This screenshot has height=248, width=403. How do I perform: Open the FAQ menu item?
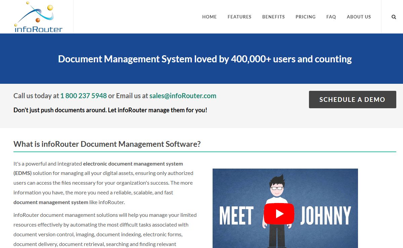[331, 17]
